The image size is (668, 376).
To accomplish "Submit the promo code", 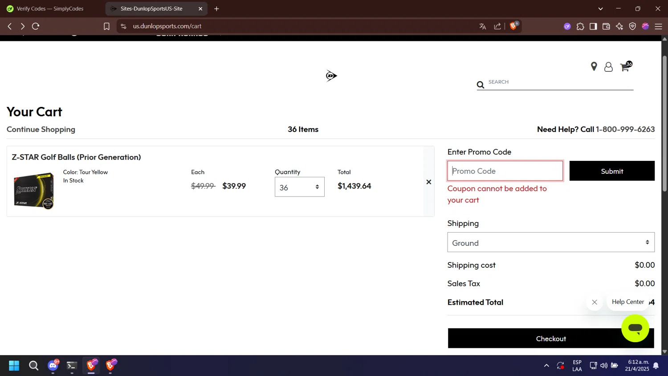I will [612, 171].
